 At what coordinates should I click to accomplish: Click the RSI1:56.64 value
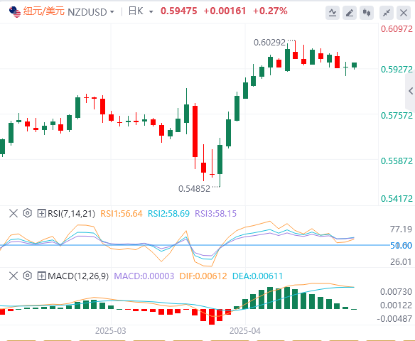[122, 214]
